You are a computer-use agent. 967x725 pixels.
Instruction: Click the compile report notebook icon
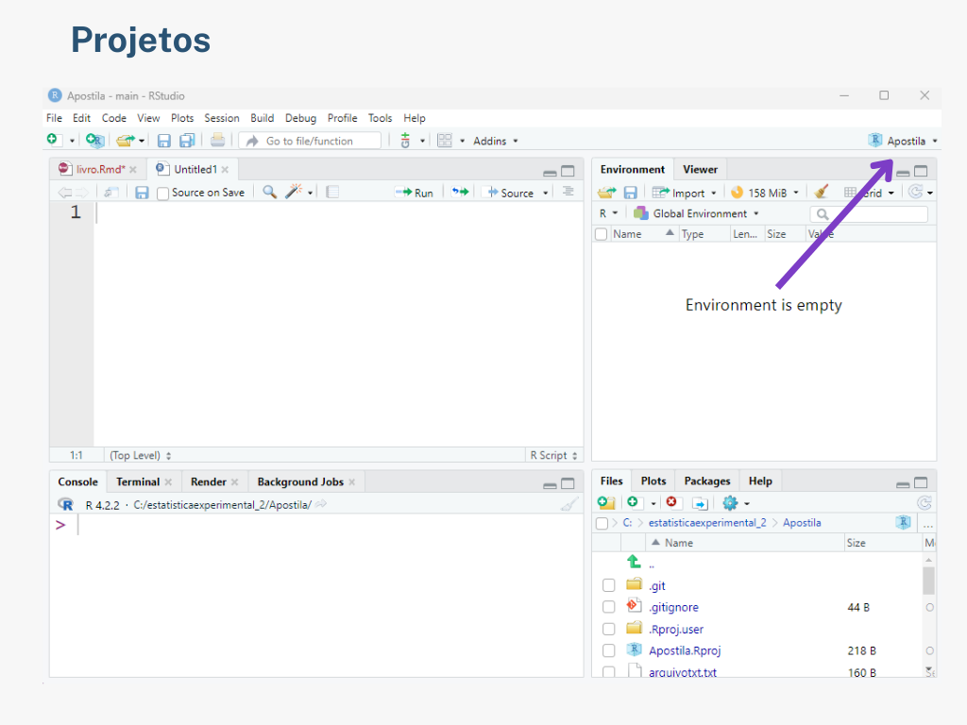tap(332, 193)
